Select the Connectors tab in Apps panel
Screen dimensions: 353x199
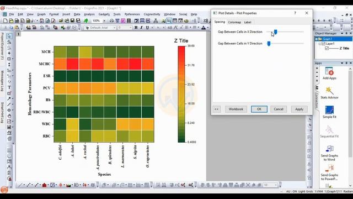click(x=317, y=101)
